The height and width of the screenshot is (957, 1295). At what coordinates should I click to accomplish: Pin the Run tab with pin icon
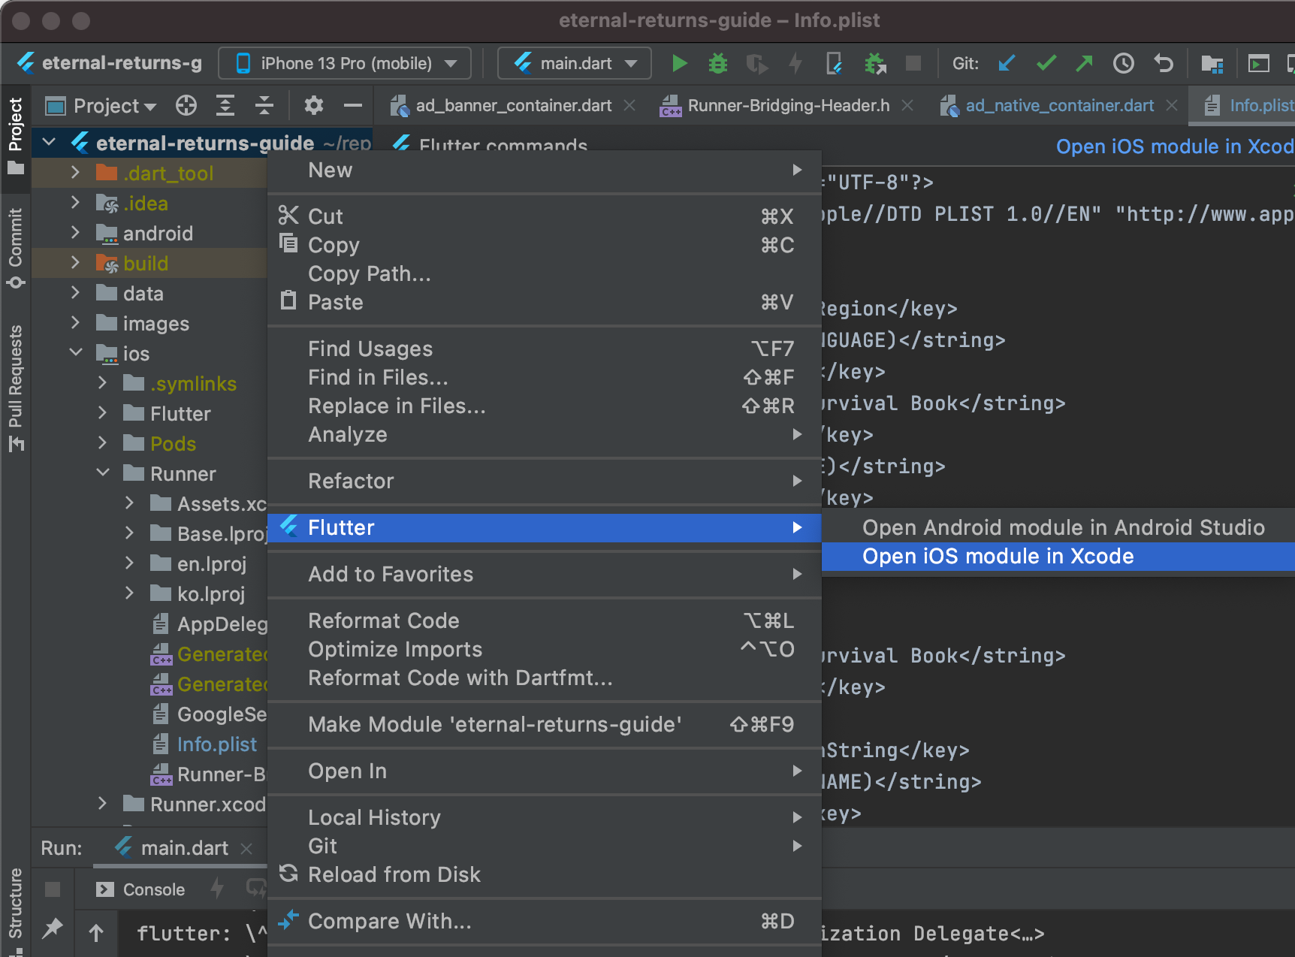[x=53, y=928]
